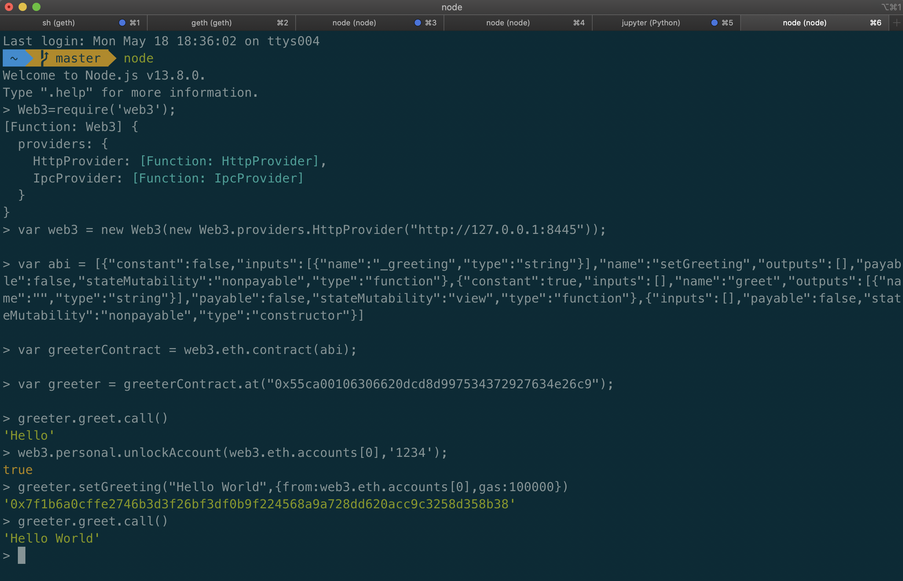Click the new tab plus button
The height and width of the screenshot is (581, 903).
click(x=896, y=23)
